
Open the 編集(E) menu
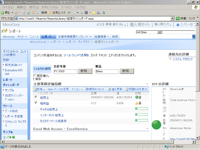coord(21,7)
